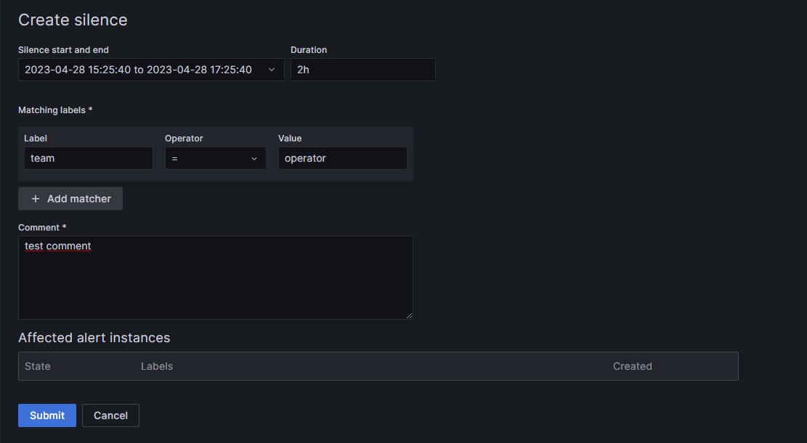Select the Label input containing "team"

pos(88,158)
